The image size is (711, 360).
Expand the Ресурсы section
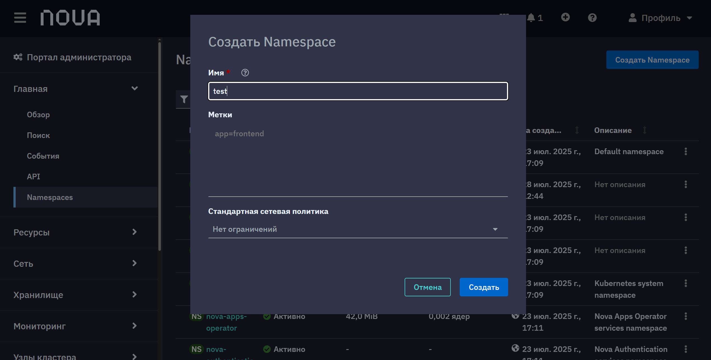point(76,232)
